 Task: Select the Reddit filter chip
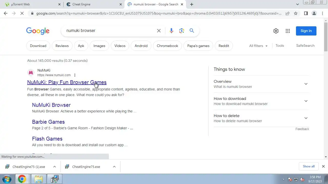pyautogui.click(x=224, y=46)
